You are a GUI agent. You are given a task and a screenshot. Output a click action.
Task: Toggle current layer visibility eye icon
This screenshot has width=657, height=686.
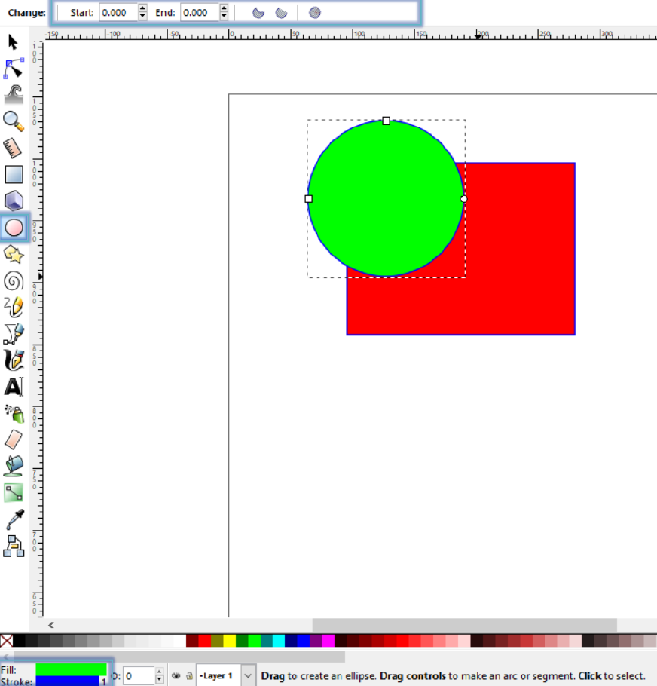[x=176, y=676]
